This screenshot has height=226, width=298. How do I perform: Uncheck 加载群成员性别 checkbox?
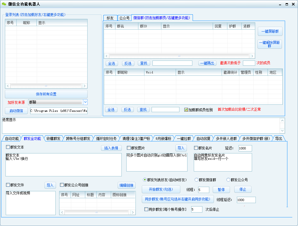[x=186, y=110]
